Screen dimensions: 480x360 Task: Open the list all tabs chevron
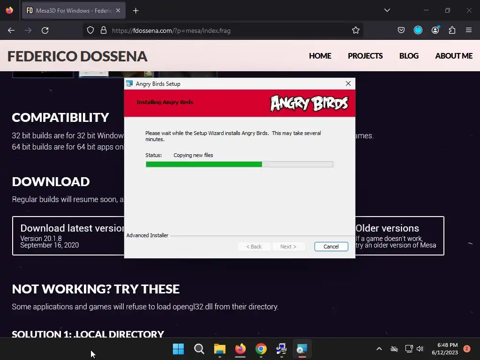pos(387,10)
